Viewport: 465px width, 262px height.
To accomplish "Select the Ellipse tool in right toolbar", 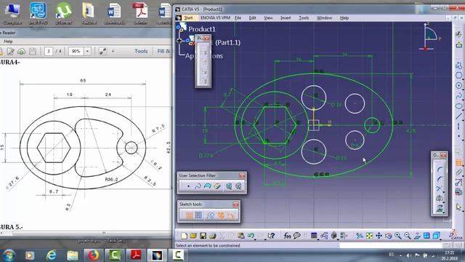I will click(458, 106).
